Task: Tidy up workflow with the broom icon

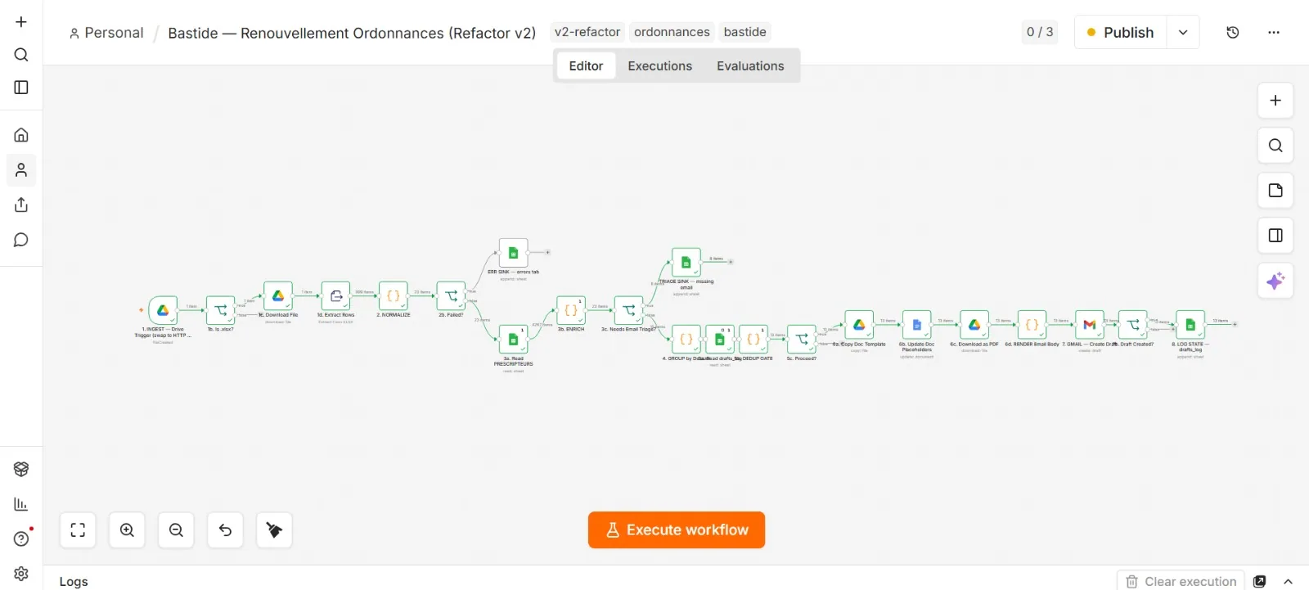Action: point(274,530)
